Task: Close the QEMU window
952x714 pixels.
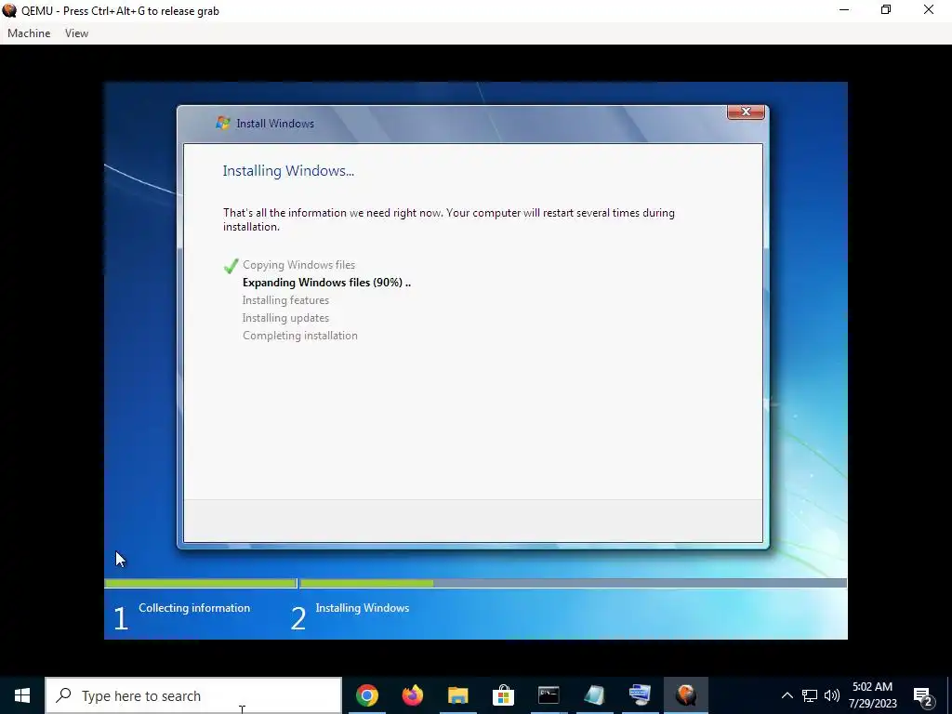Action: pyautogui.click(x=929, y=9)
